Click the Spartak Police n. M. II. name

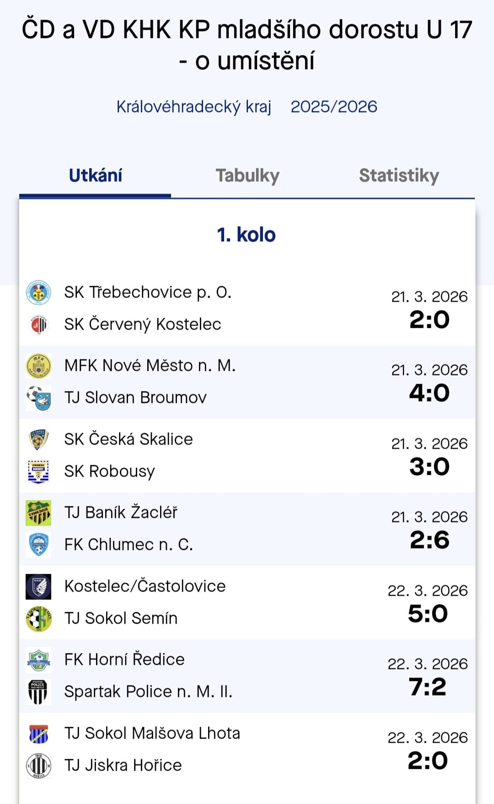coord(148,691)
